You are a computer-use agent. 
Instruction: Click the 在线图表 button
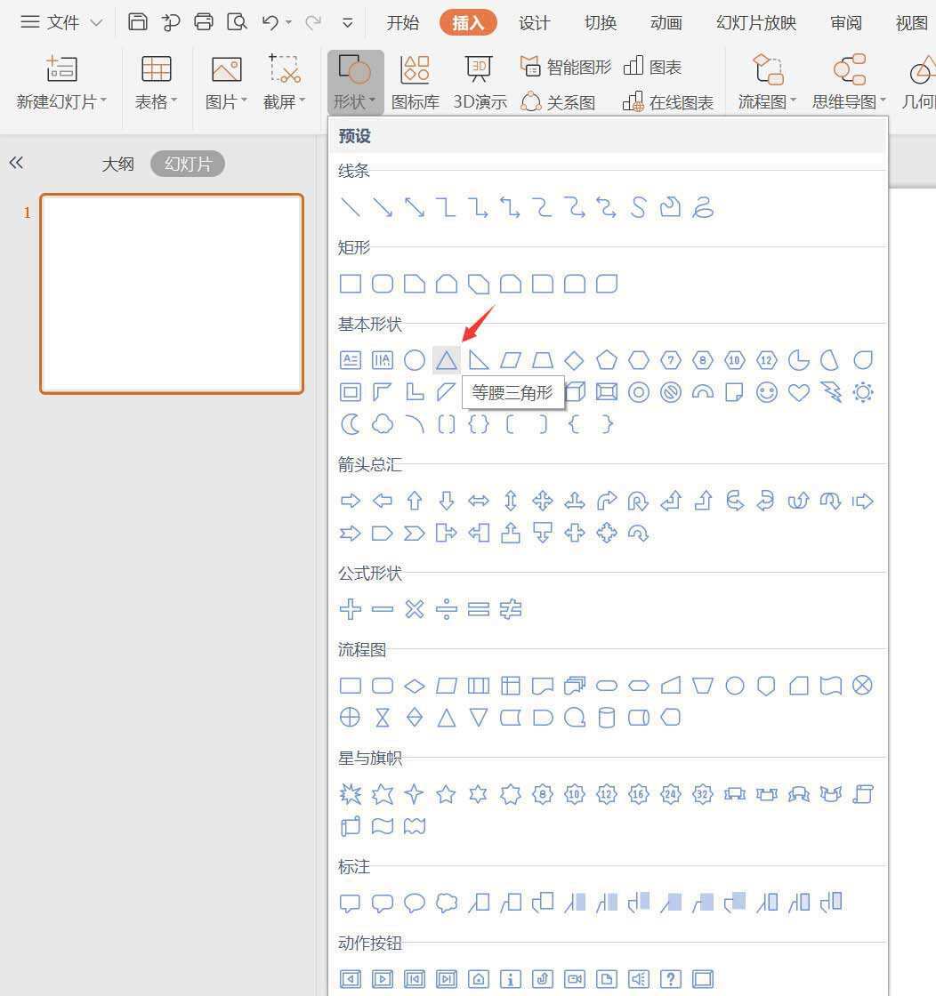[668, 101]
